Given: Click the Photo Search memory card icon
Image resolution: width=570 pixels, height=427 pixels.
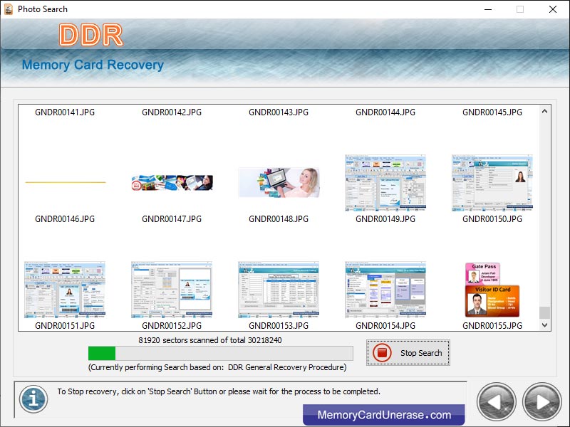Looking at the screenshot, I should 7,9.
